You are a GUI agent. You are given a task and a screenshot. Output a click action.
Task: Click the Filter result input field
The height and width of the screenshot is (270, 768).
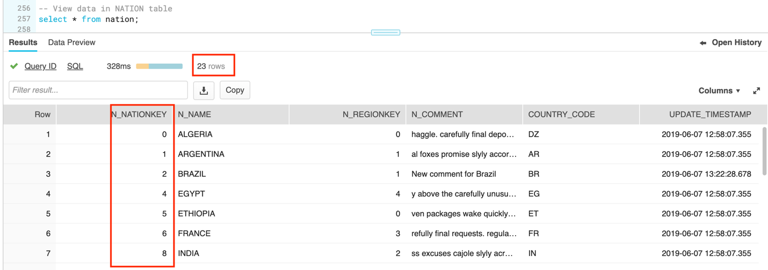coord(98,91)
